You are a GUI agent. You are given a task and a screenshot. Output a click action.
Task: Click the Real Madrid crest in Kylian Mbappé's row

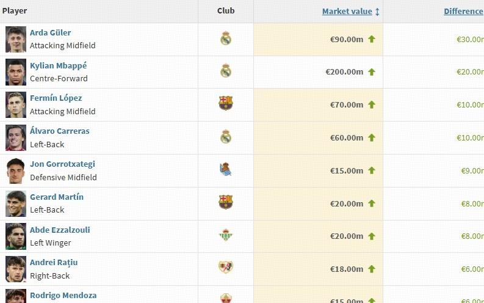pos(226,71)
